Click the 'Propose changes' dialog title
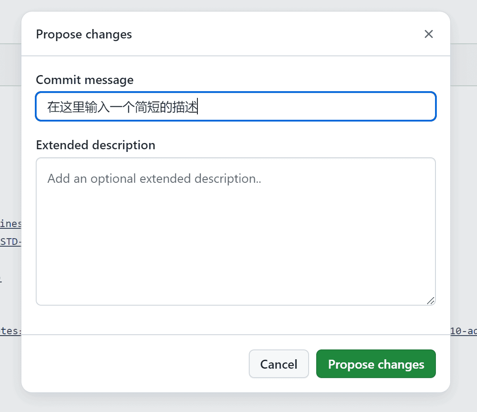 84,34
